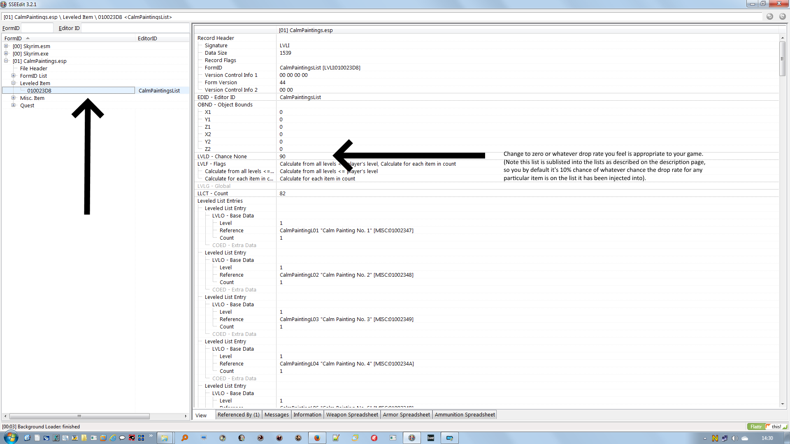Viewport: 790px width, 444px height.
Task: Click the Editor ID filter input field
Action: [135, 28]
